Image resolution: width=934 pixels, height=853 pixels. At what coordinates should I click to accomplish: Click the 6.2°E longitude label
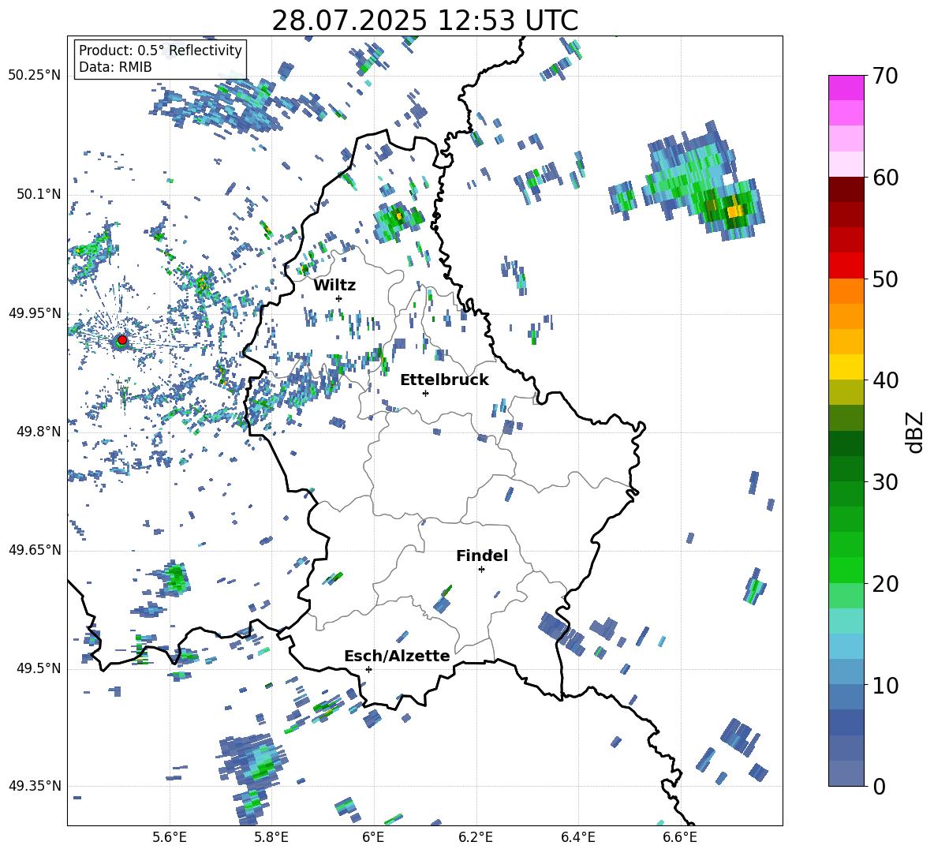[x=476, y=837]
